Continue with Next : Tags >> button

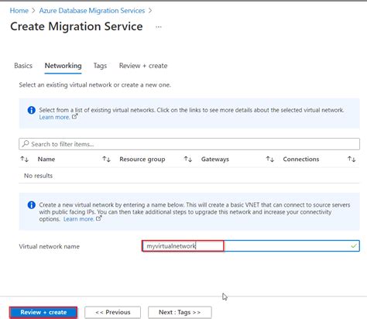(180, 312)
